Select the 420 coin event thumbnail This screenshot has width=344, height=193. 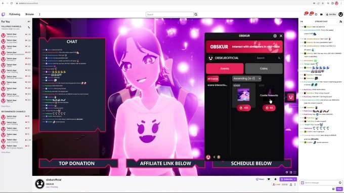(243, 94)
